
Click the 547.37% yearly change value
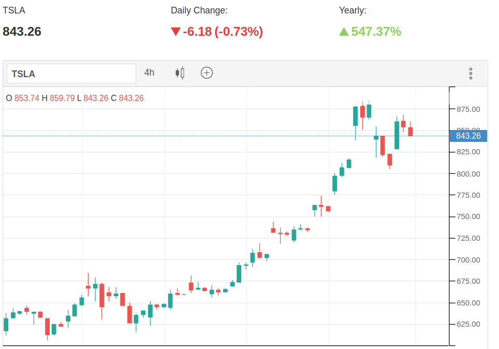click(x=376, y=32)
